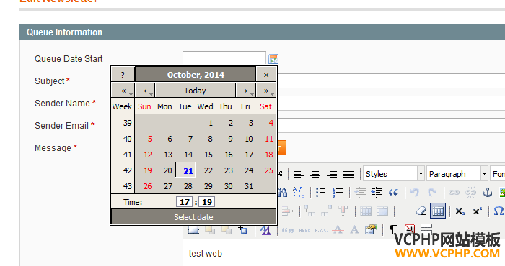Viewport: 505px width, 266px height.
Task: Click the strikethrough A deletion icon
Action: pos(338,230)
